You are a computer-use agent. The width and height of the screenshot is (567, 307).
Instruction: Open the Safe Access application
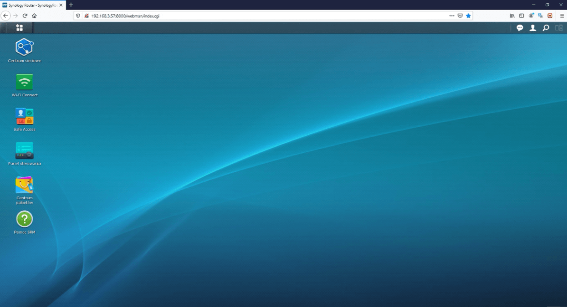24,116
